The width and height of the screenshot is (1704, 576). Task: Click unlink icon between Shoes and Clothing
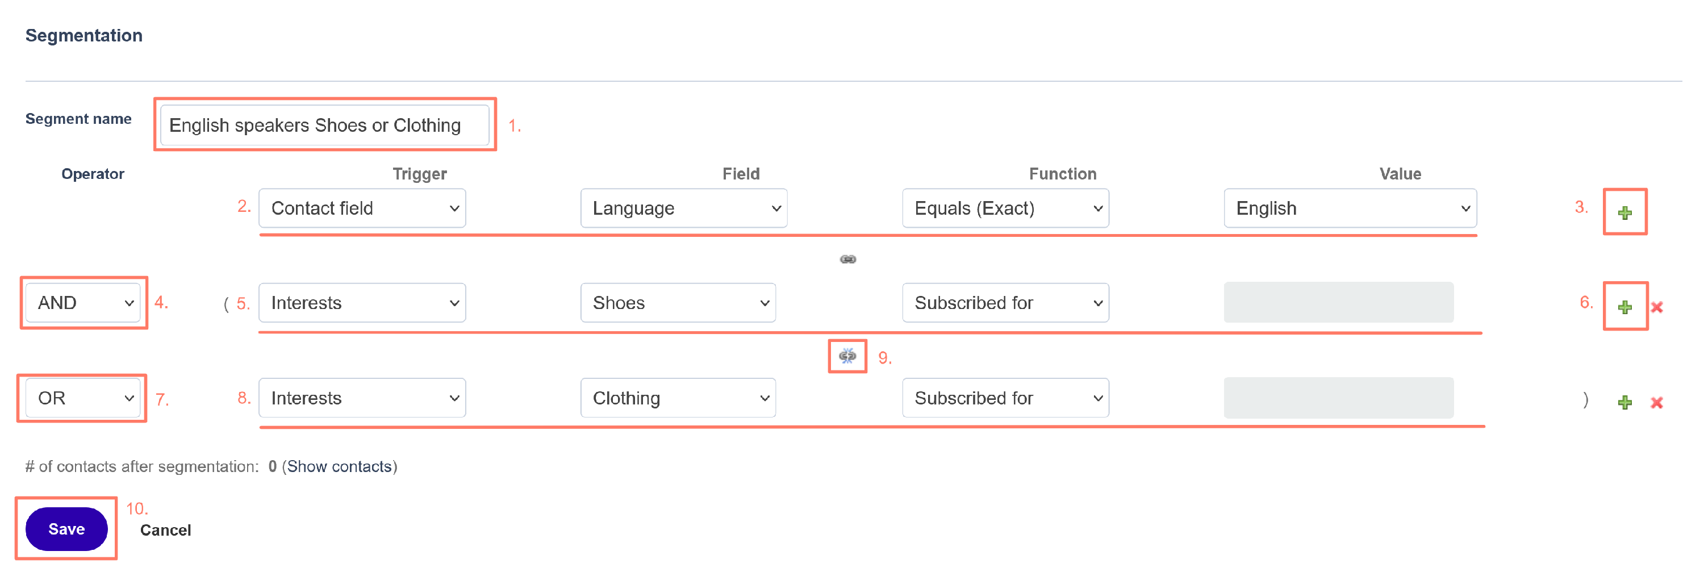coord(847,356)
